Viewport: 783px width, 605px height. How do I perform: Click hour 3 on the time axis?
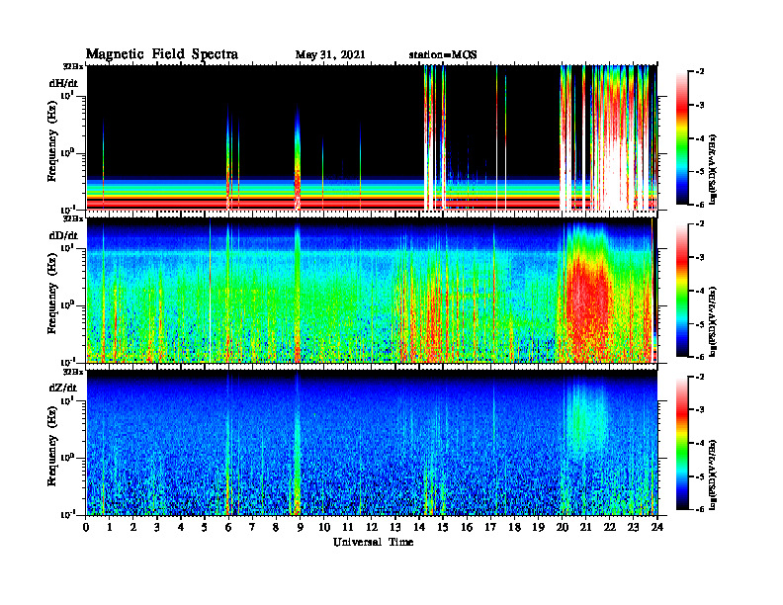click(157, 527)
